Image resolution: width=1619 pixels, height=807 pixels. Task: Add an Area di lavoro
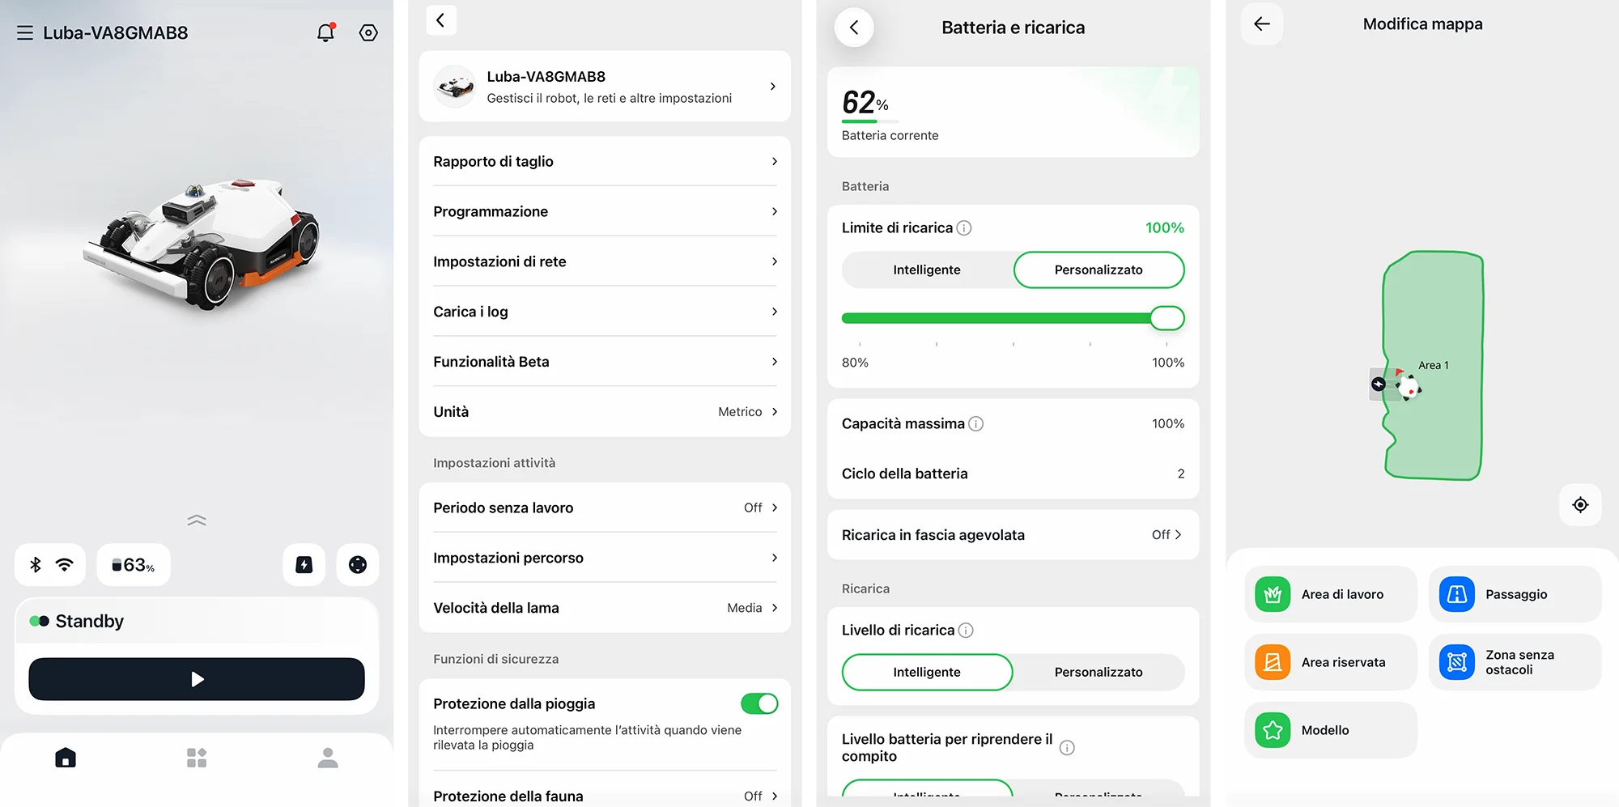tap(1331, 594)
